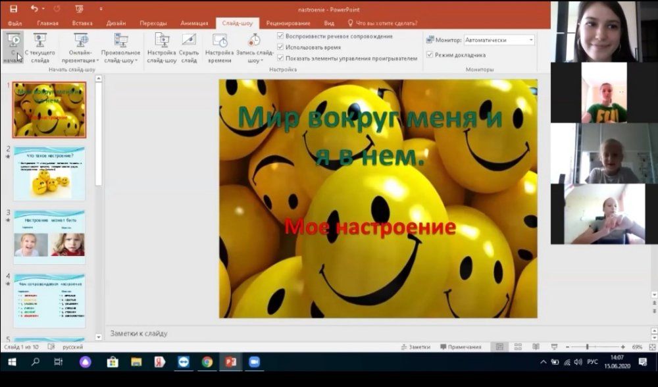Click Hide slide button
Image resolution: width=658 pixels, height=387 pixels.
[189, 48]
